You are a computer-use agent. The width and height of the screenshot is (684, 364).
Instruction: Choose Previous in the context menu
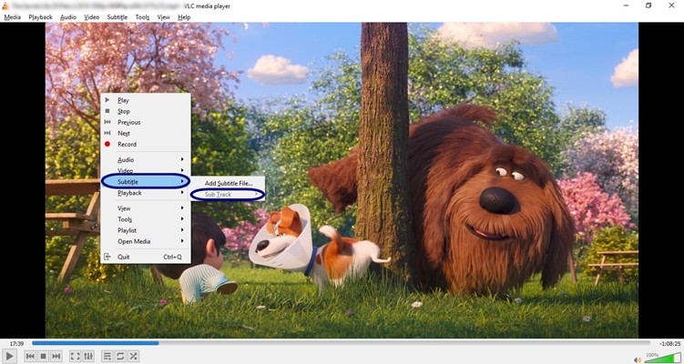tap(145, 122)
